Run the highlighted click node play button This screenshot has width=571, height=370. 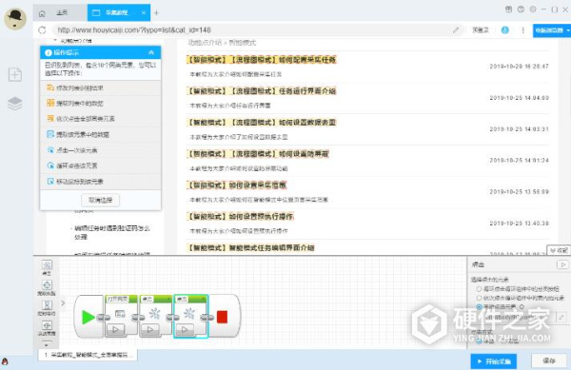185,330
